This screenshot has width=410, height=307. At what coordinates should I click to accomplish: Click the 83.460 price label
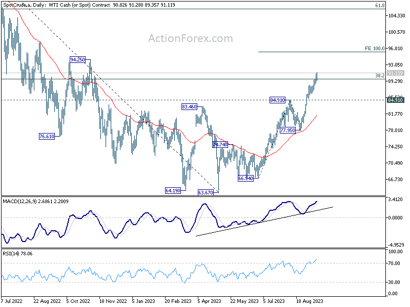pyautogui.click(x=189, y=106)
